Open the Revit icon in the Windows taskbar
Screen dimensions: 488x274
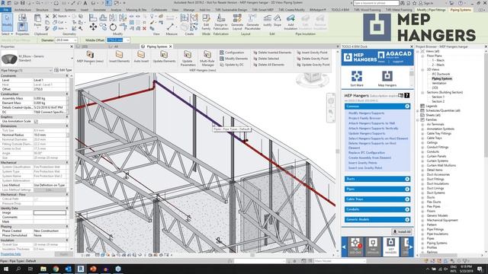81,269
